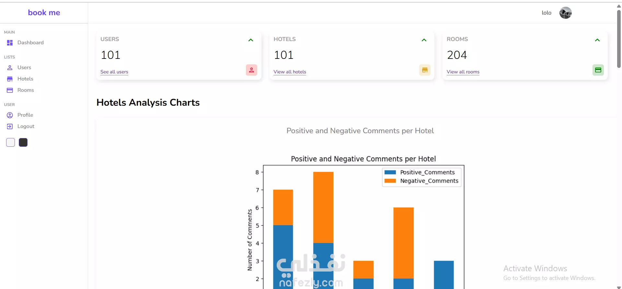Open the Hotels list label

coord(25,79)
